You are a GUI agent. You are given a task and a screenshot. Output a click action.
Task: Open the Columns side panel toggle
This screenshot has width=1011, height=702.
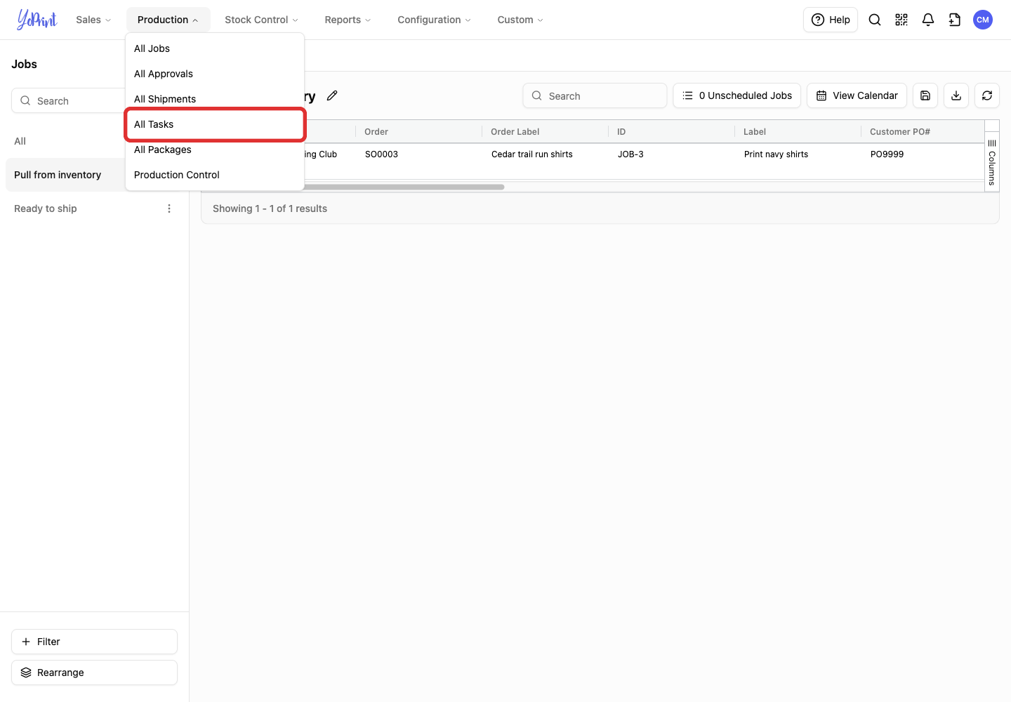pyautogui.click(x=992, y=162)
